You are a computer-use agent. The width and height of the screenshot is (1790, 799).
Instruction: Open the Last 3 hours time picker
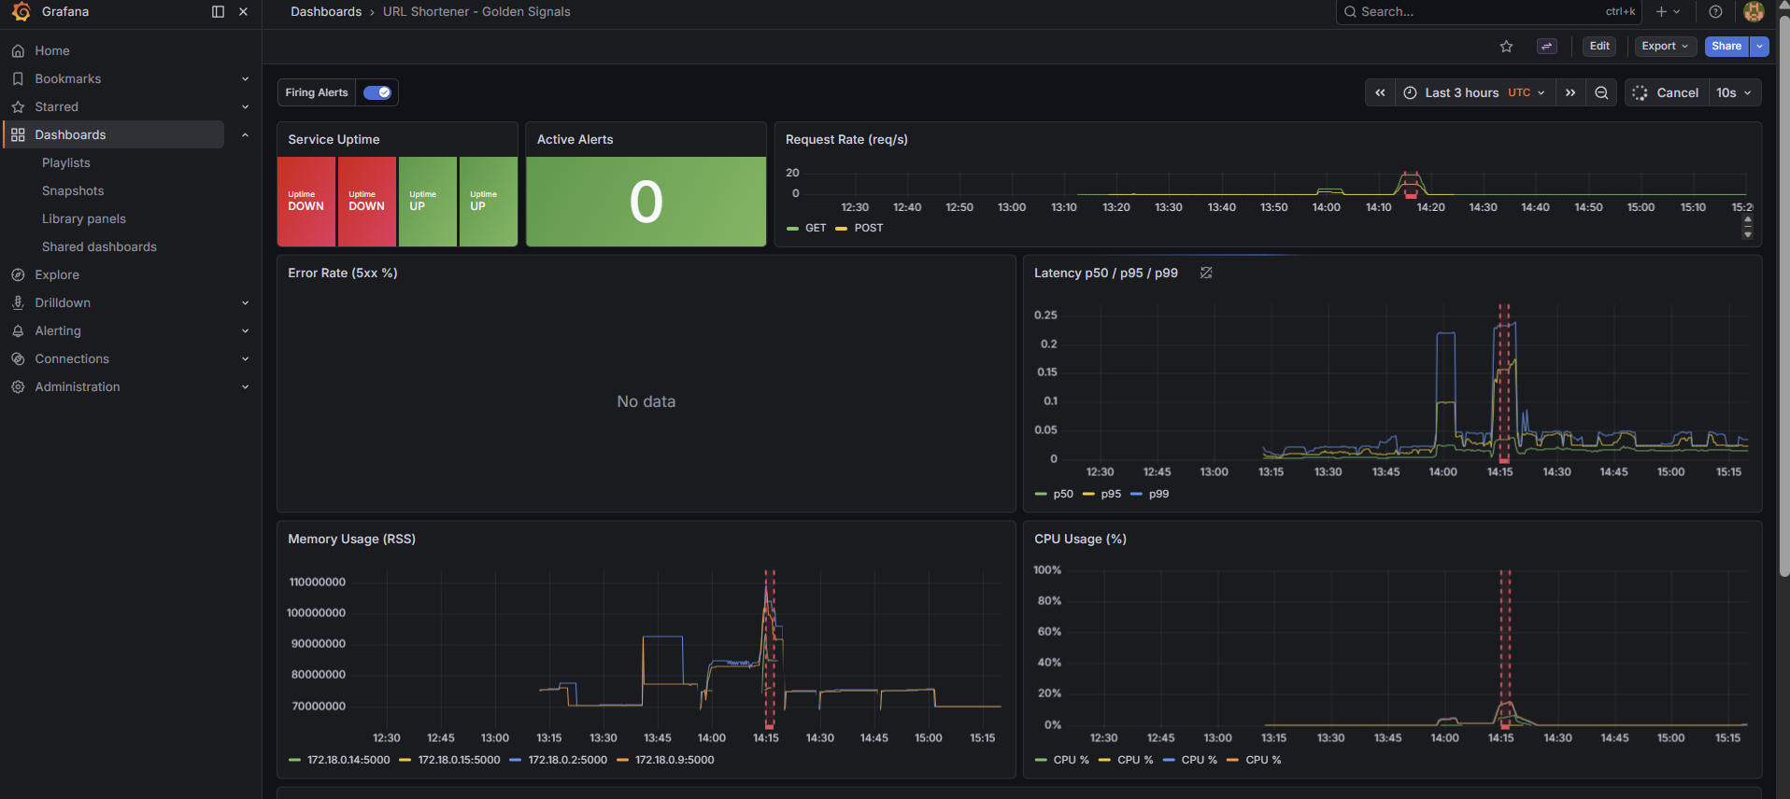pos(1475,92)
